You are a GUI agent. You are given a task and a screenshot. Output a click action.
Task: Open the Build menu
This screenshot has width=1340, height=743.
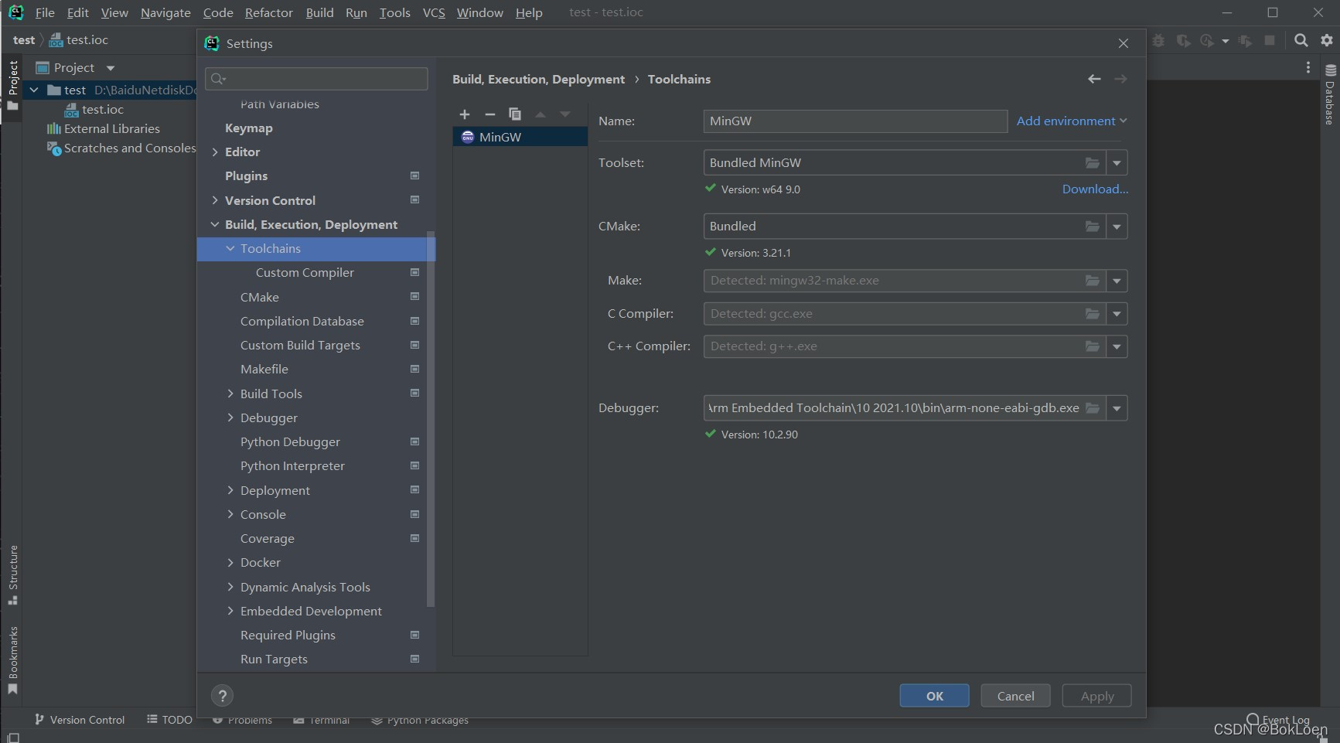(x=319, y=12)
